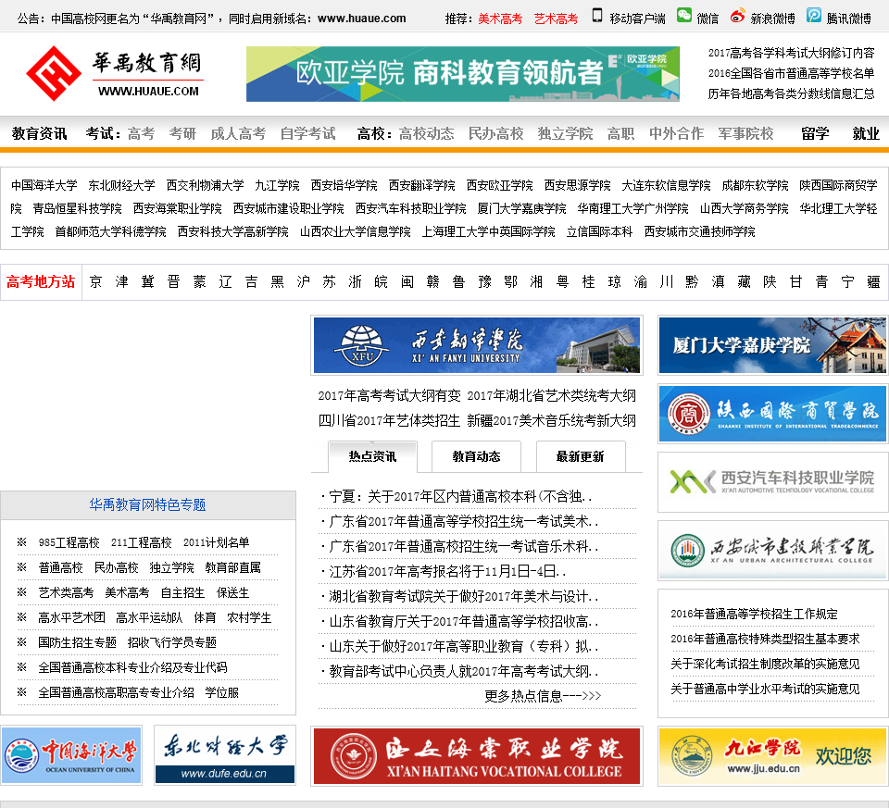Open the 厦门大学嘉庚学院 banner

pyautogui.click(x=772, y=345)
